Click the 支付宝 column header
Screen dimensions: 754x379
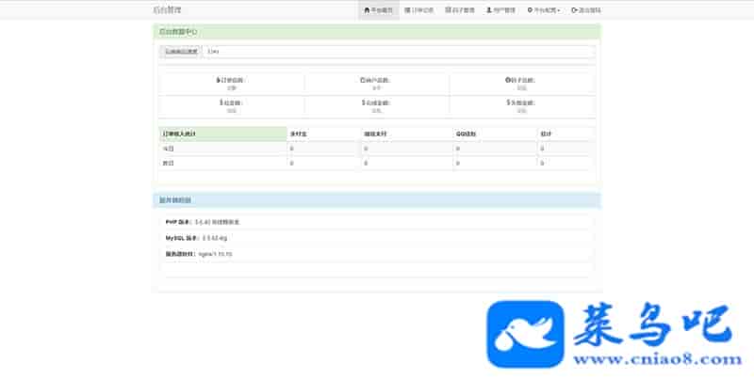coord(324,134)
